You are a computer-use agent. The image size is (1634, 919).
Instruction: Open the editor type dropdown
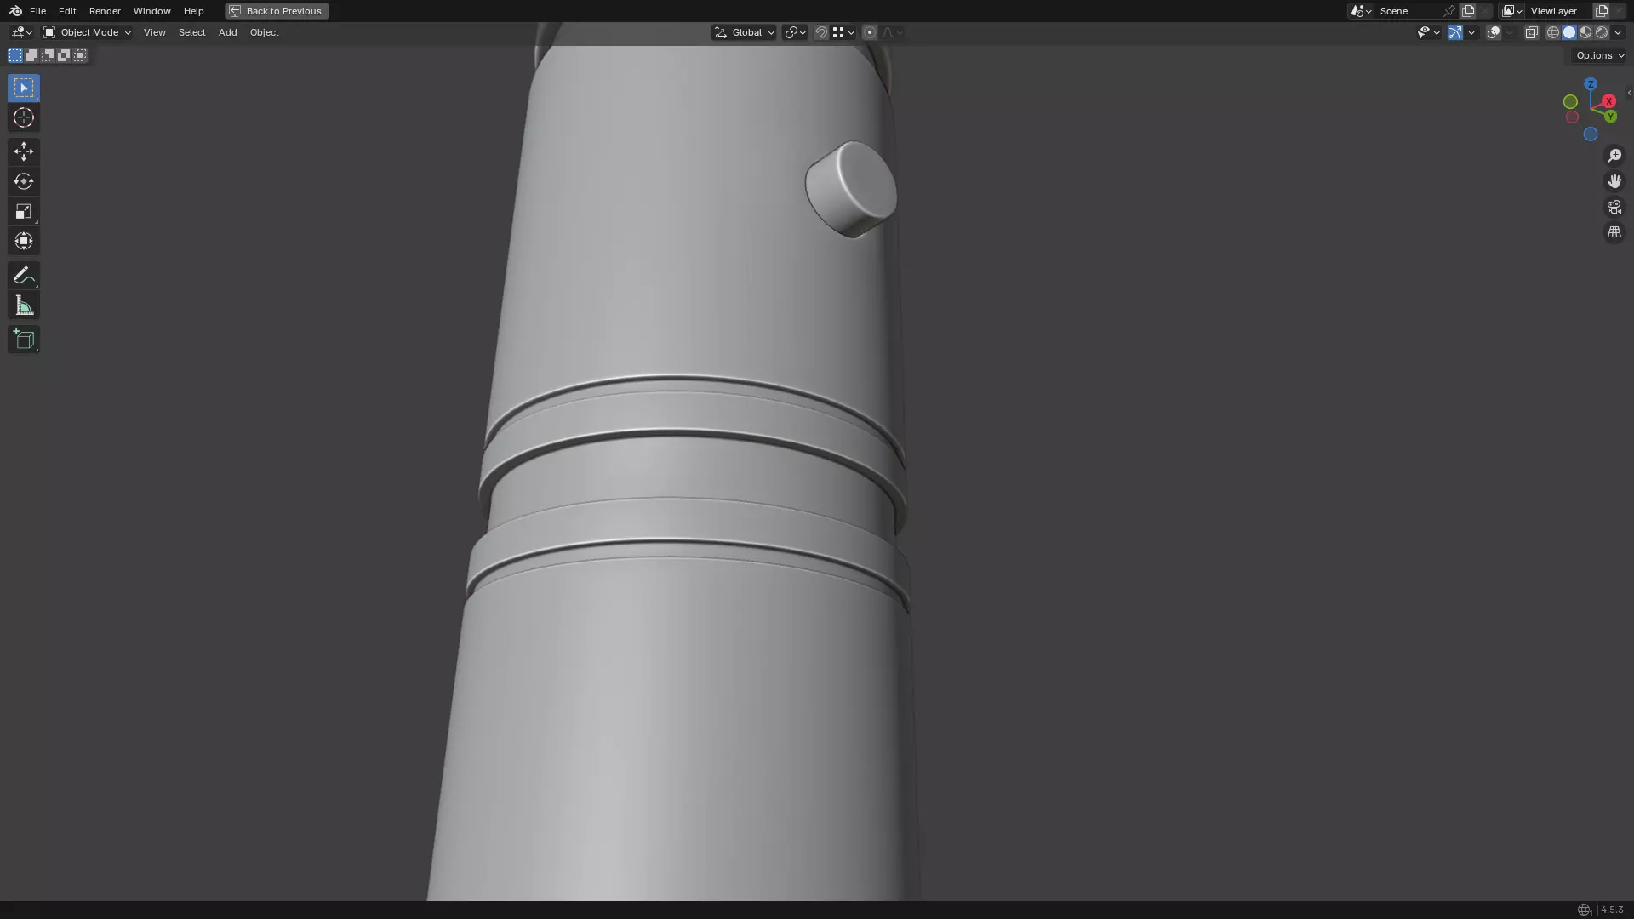(x=21, y=32)
